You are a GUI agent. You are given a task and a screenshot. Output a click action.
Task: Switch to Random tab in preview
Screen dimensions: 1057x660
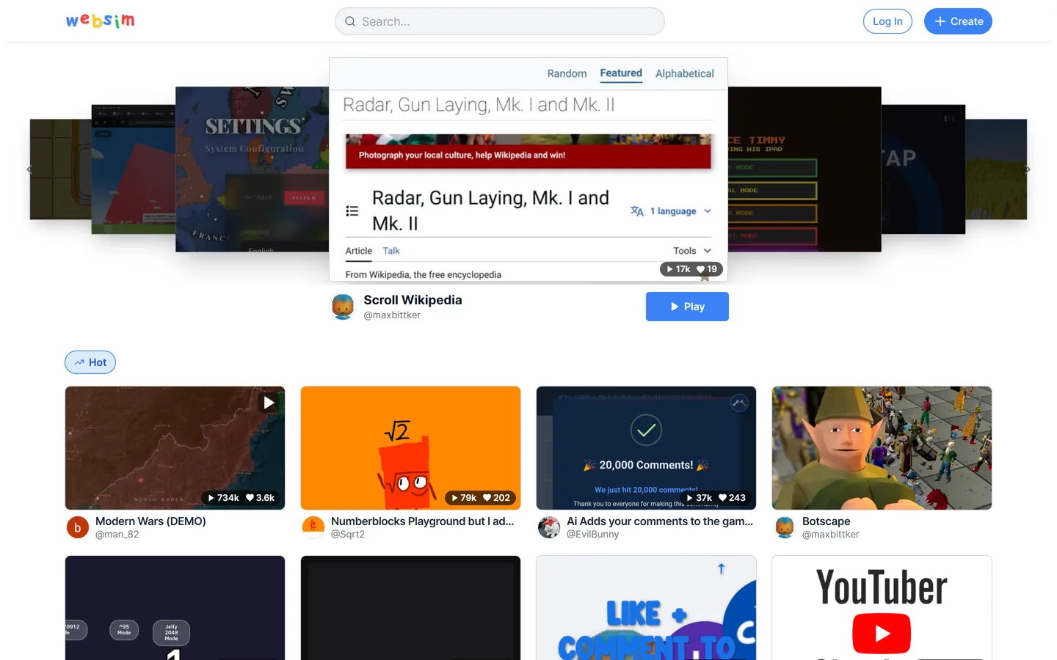[x=567, y=73]
